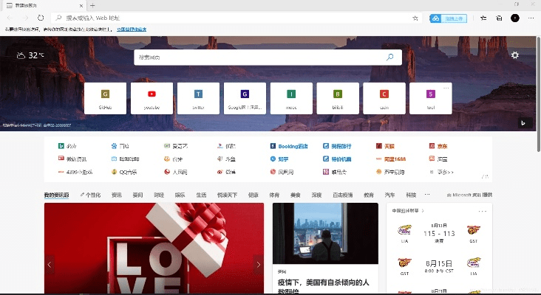Expand the more sites link (更多>>)
541x295 pixels.
click(x=442, y=172)
